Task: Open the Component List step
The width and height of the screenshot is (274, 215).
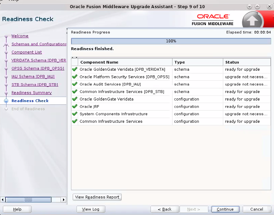Action: coord(27,52)
